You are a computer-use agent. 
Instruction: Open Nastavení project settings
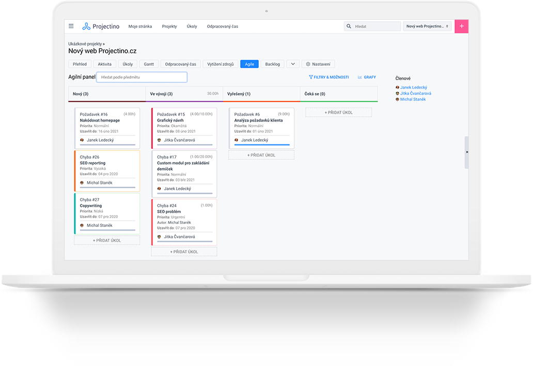pos(318,64)
